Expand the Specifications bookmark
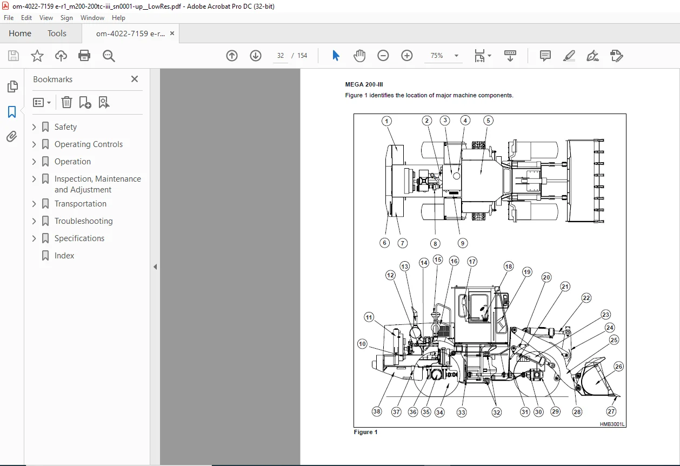Screen dimensions: 680x466 pyautogui.click(x=34, y=238)
